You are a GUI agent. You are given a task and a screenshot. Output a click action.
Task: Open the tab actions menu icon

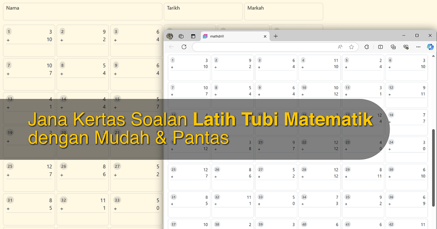coord(193,36)
